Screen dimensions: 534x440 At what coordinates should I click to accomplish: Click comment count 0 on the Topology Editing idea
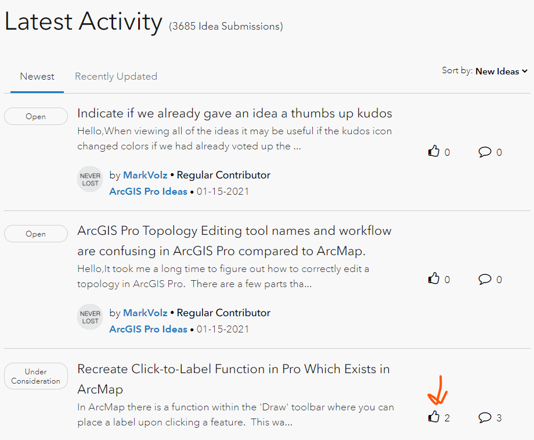499,280
